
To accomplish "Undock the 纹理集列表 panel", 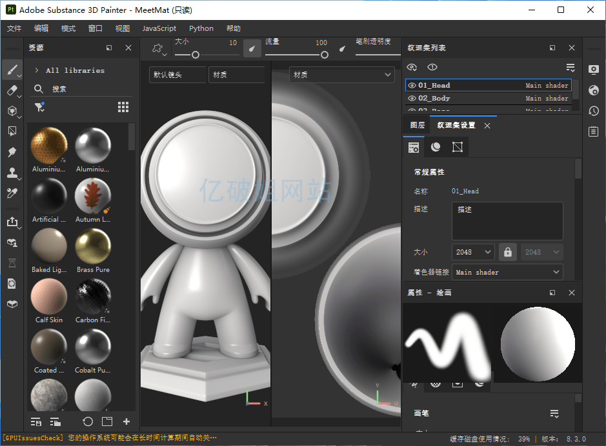I will [552, 48].
